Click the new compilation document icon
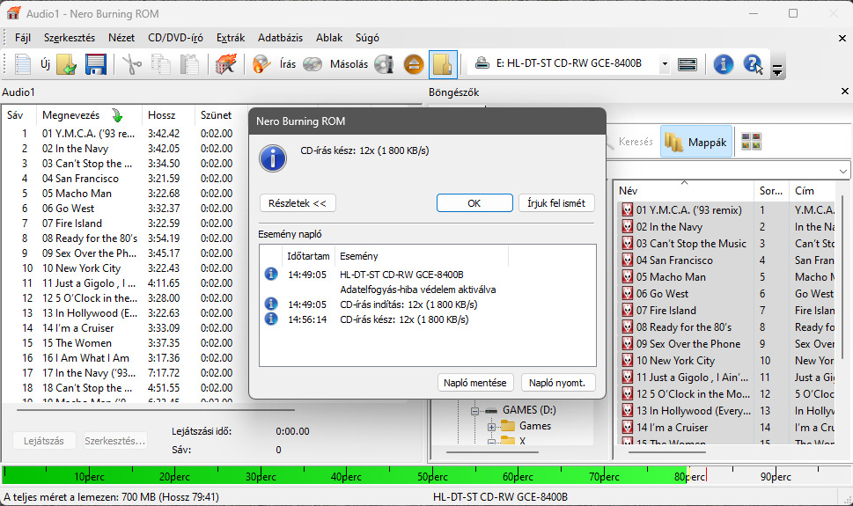853x506 pixels. click(22, 64)
